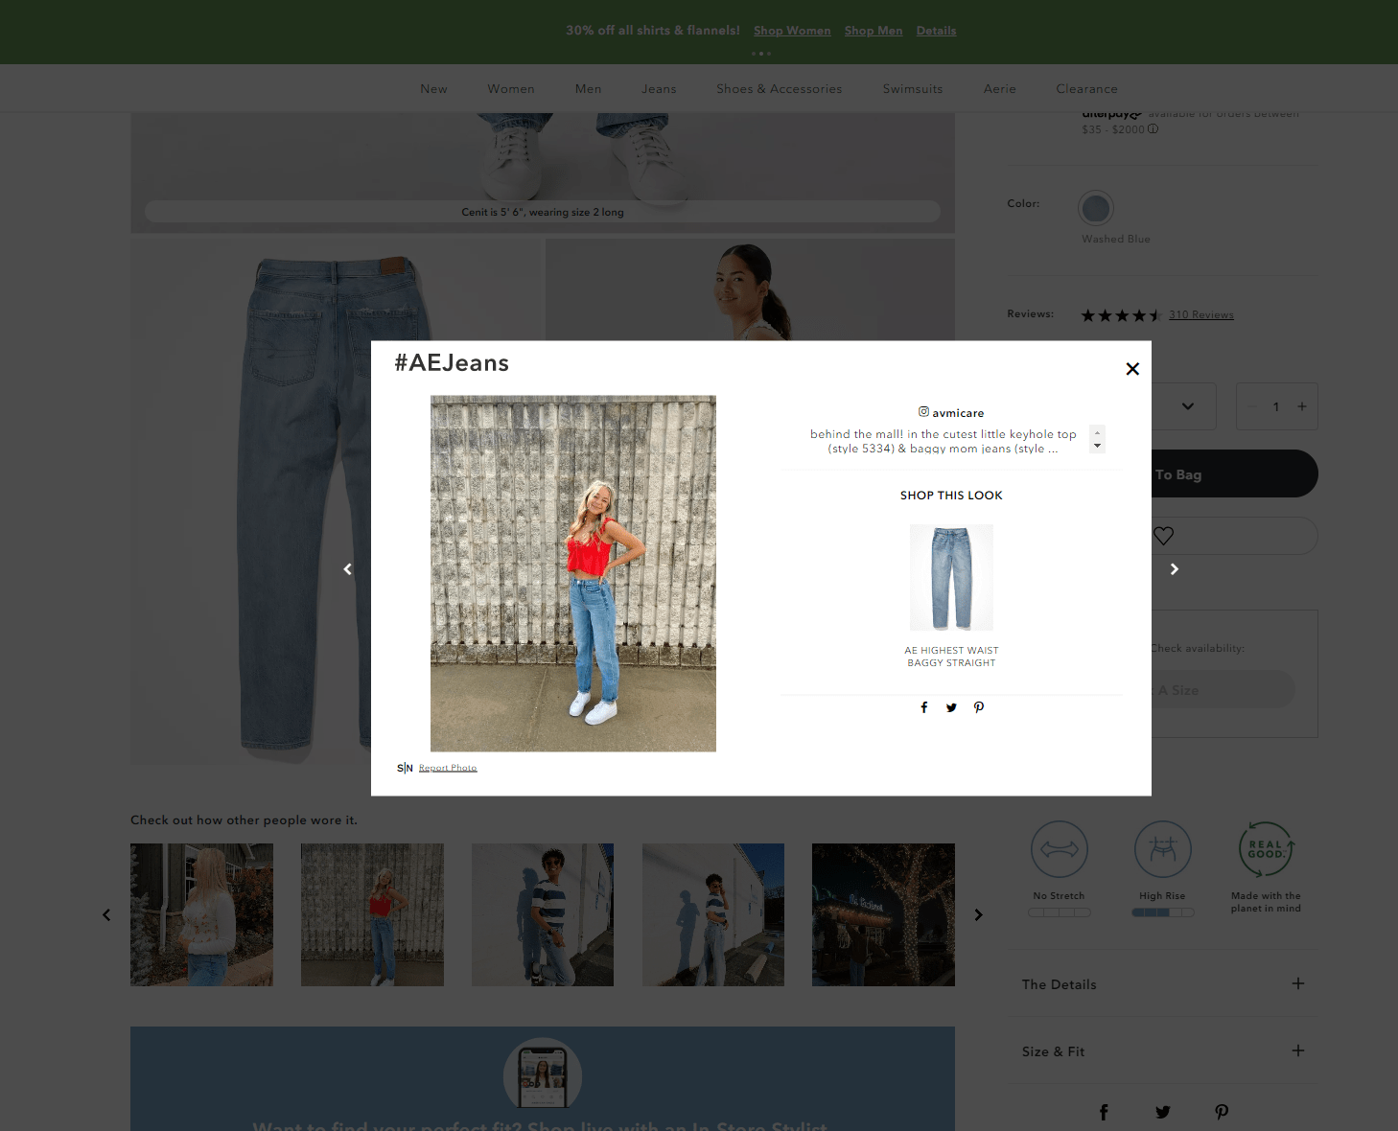Open AE Highest Waist Baggy Straight product link

(x=951, y=657)
